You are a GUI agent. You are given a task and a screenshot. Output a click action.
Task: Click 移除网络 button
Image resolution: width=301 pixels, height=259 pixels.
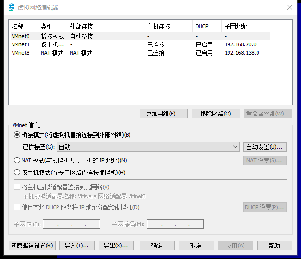215,114
